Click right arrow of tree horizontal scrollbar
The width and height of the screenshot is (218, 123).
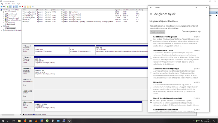point(20,115)
